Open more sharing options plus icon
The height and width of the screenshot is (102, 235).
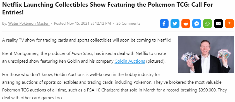coord(229,24)
